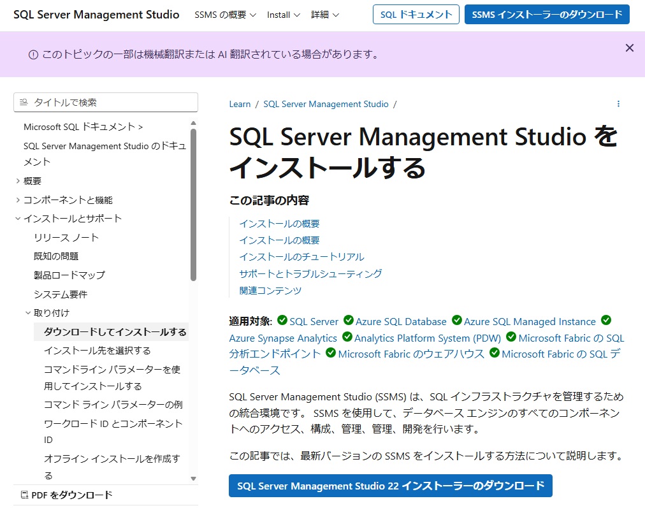
Task: Open the SSMS の概要 menu
Action: click(x=224, y=15)
